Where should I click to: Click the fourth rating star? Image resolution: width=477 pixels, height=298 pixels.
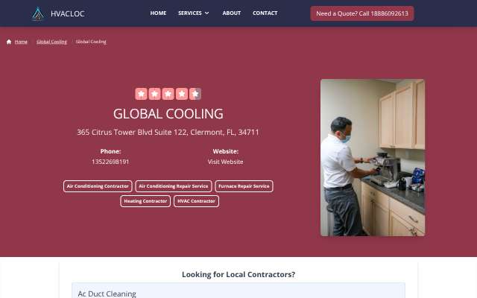[182, 94]
